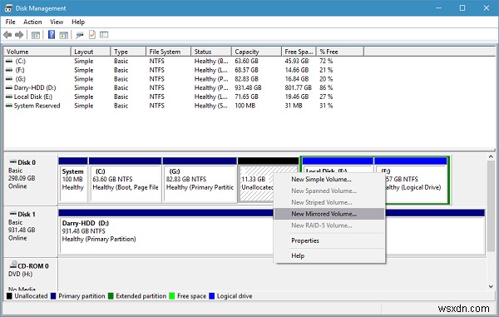Select the System 100 MB partition block

coord(73,180)
